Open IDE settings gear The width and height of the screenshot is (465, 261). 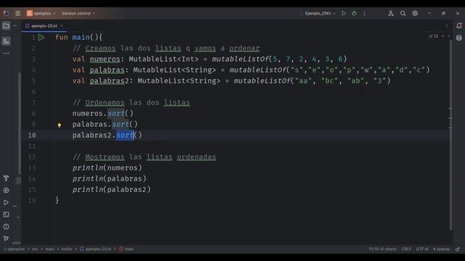click(415, 13)
